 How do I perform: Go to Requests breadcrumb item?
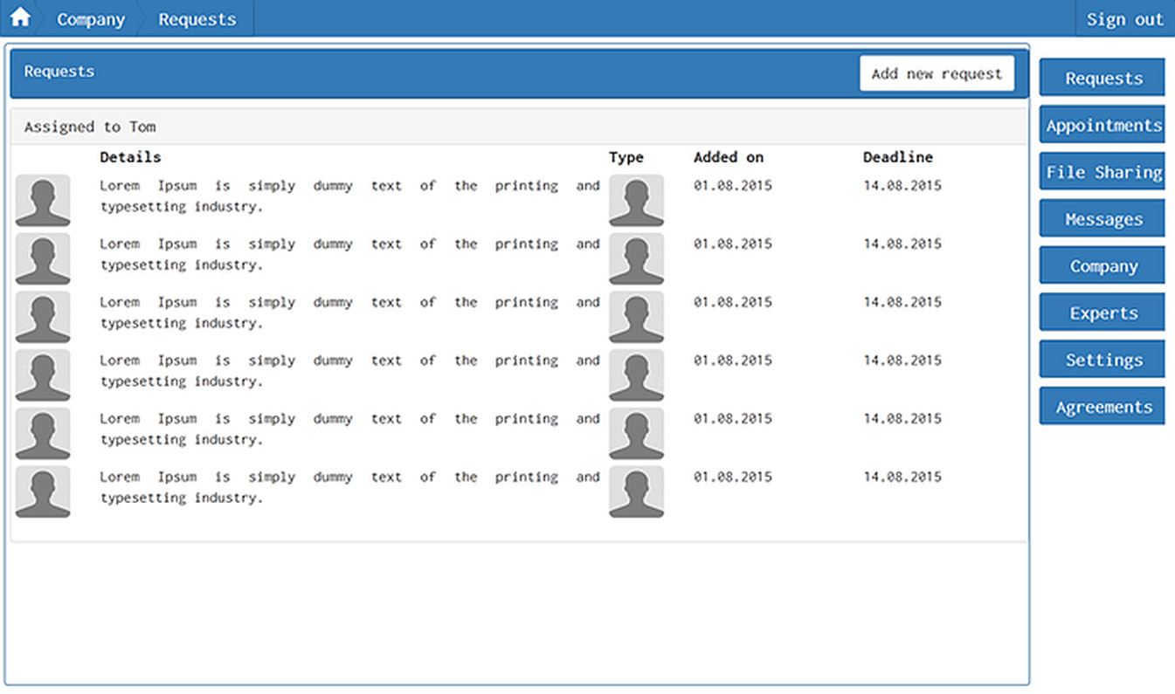click(x=197, y=19)
